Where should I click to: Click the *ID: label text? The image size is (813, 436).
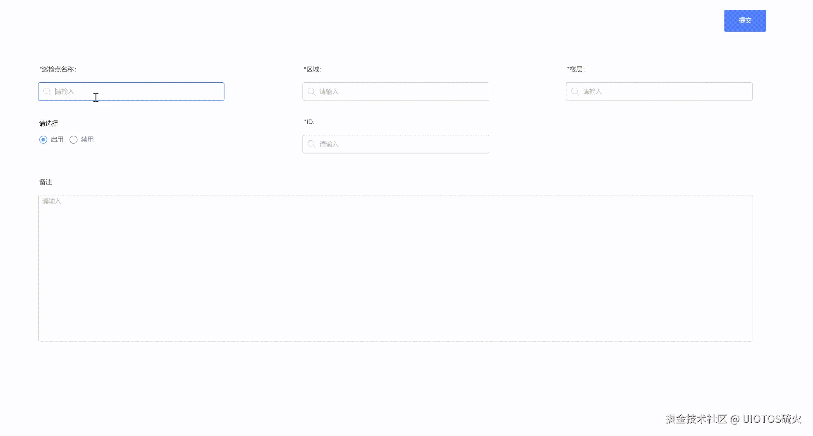click(309, 122)
